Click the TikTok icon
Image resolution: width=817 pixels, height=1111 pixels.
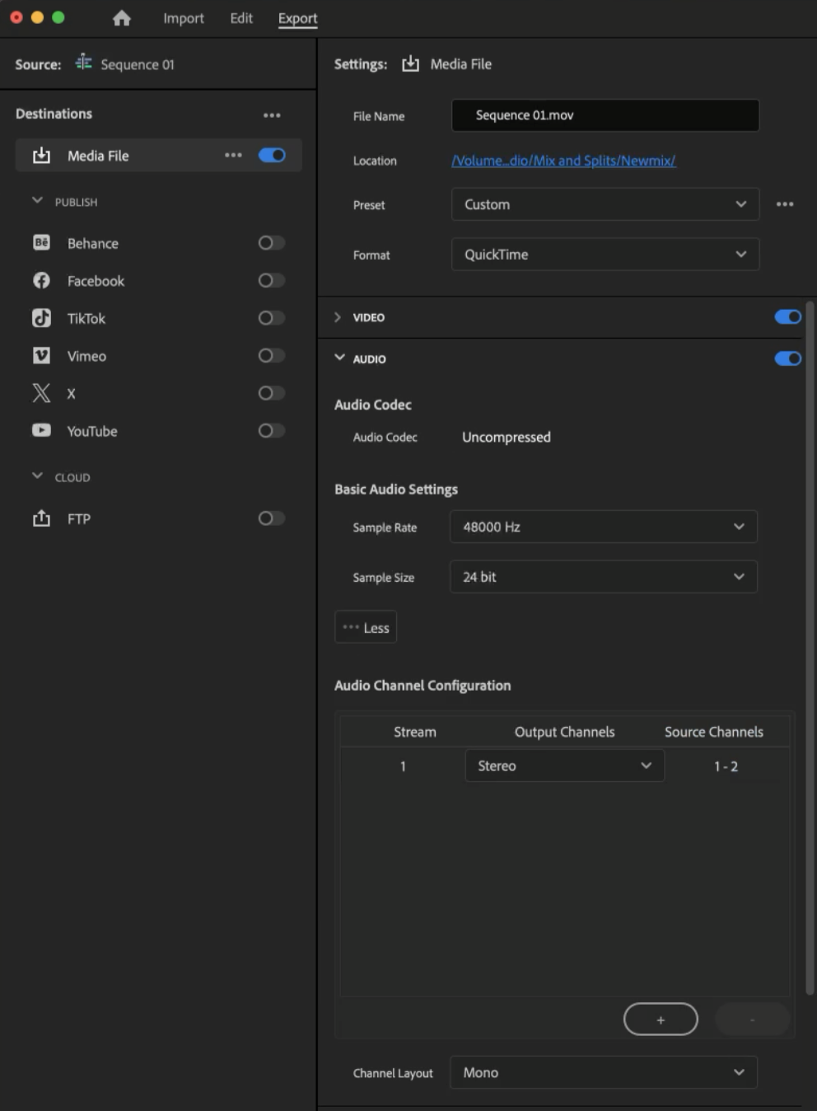(x=41, y=318)
